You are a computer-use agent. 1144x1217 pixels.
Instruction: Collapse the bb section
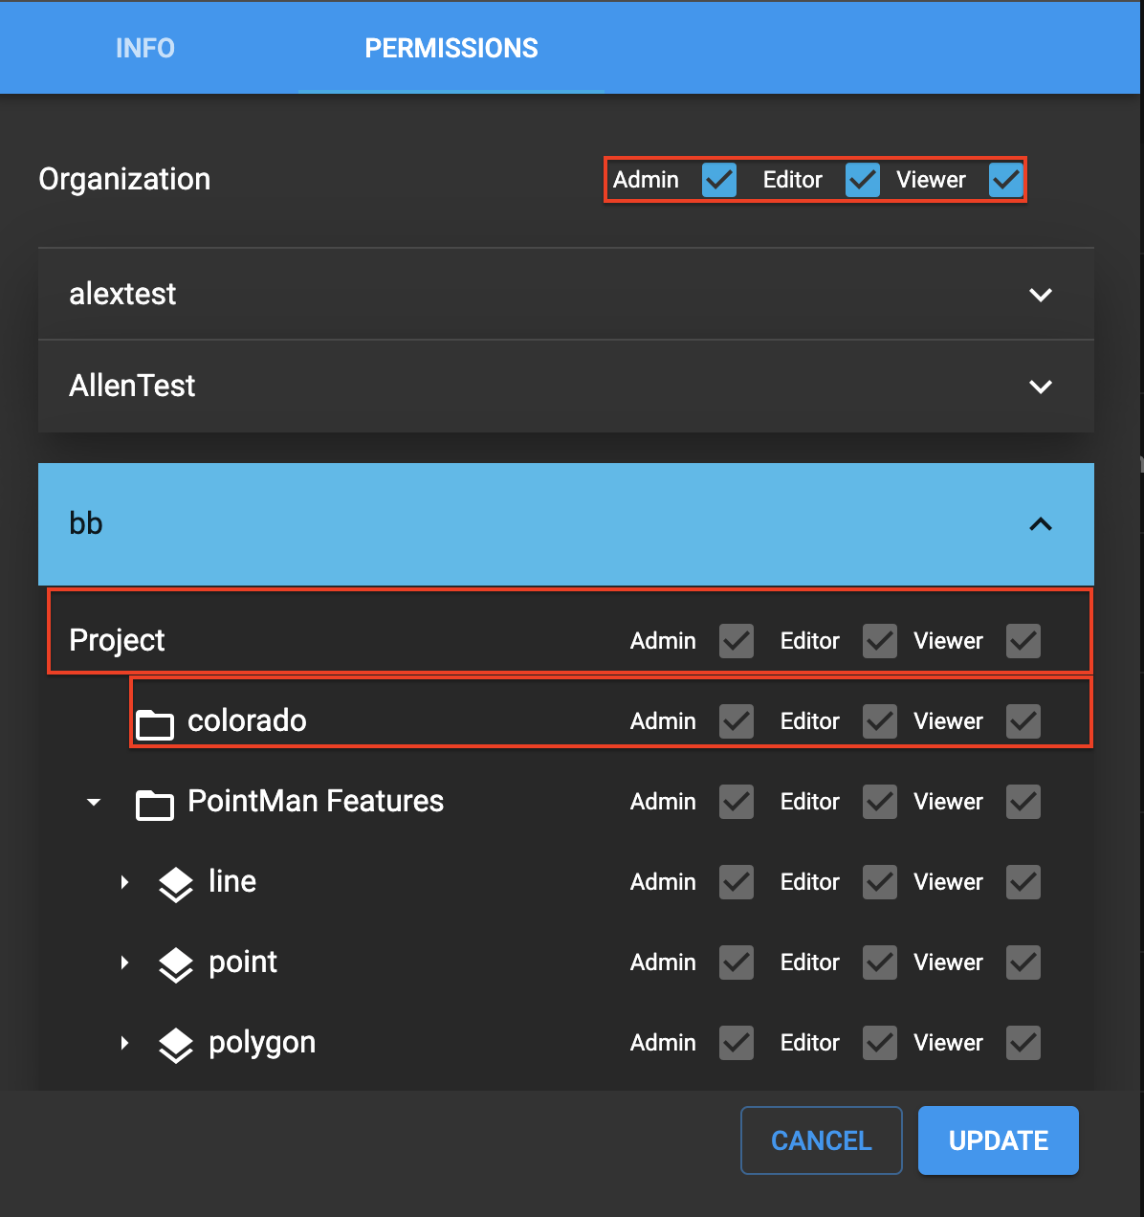point(1041,524)
